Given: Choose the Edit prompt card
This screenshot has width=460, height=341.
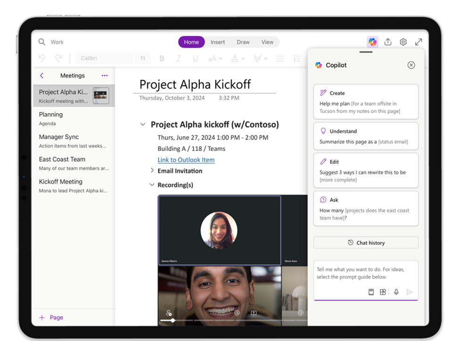Looking at the screenshot, I should (x=366, y=171).
